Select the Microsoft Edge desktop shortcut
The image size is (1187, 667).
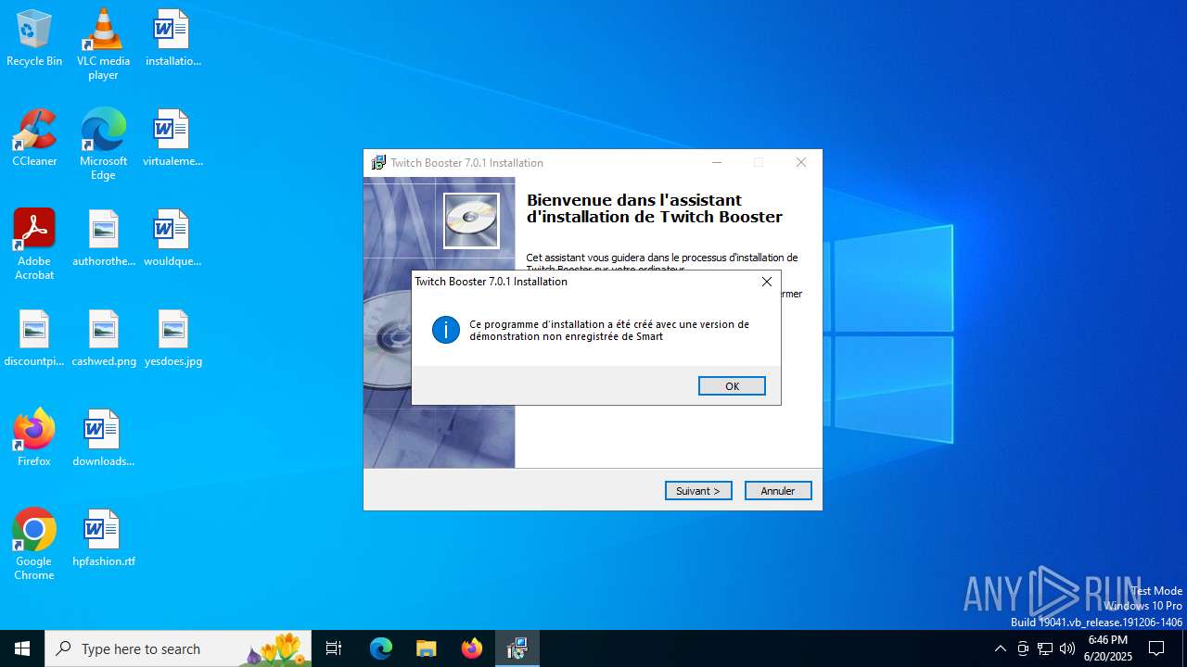(x=103, y=145)
